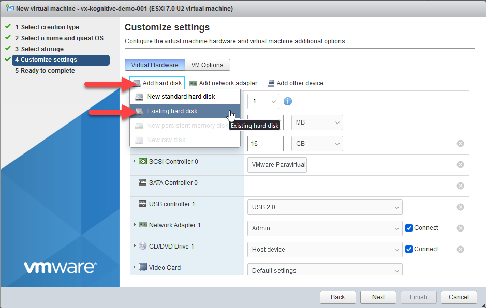Select Existing hard disk menu item

pos(172,111)
